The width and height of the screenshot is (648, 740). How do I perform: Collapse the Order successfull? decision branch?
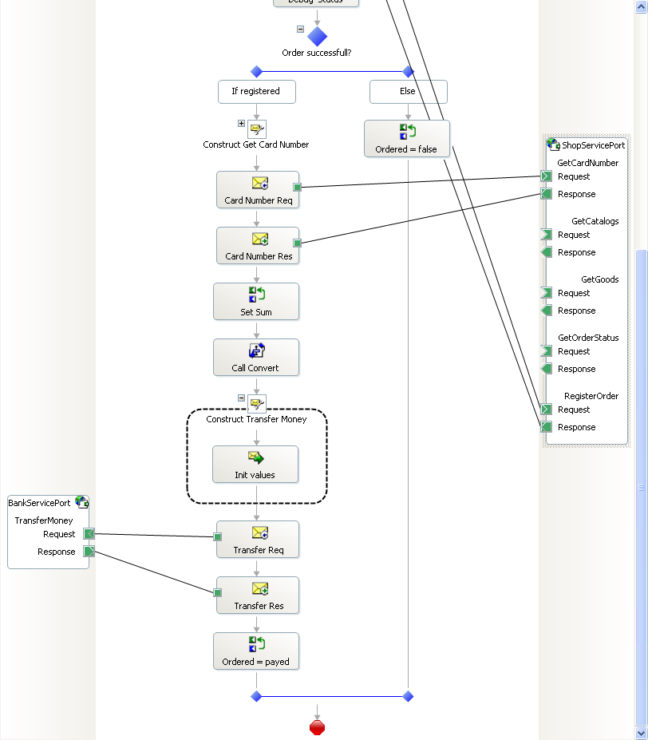(x=300, y=30)
